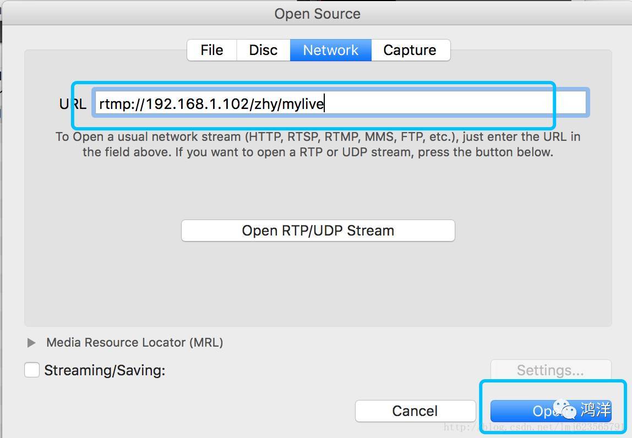Enable the Streaming/Saving checkbox
The height and width of the screenshot is (438, 632).
[x=32, y=370]
